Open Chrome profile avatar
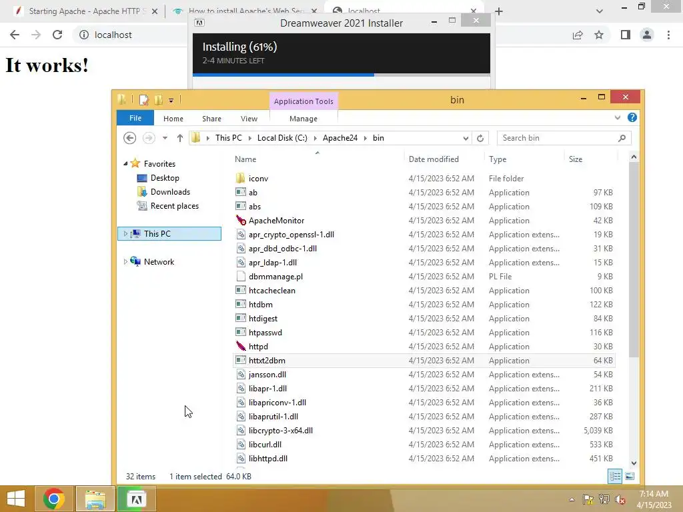This screenshot has width=683, height=512. pyautogui.click(x=647, y=35)
